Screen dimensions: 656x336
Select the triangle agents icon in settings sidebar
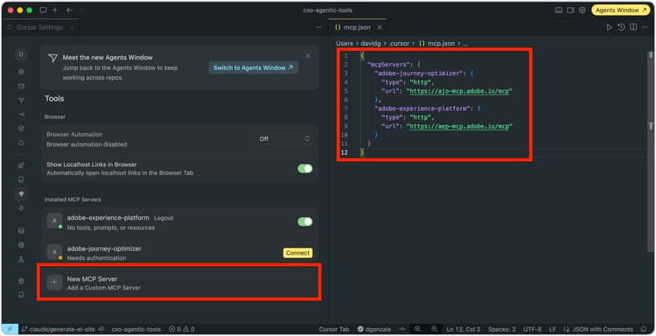[21, 100]
